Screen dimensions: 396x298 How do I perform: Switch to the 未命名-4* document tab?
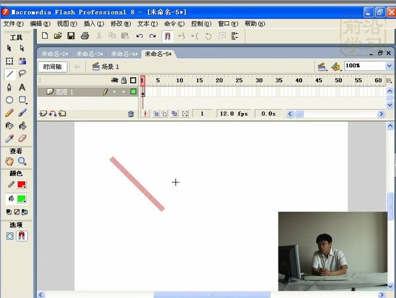[124, 54]
